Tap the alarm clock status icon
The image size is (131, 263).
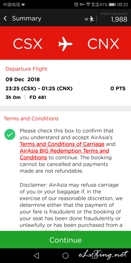(76, 5)
